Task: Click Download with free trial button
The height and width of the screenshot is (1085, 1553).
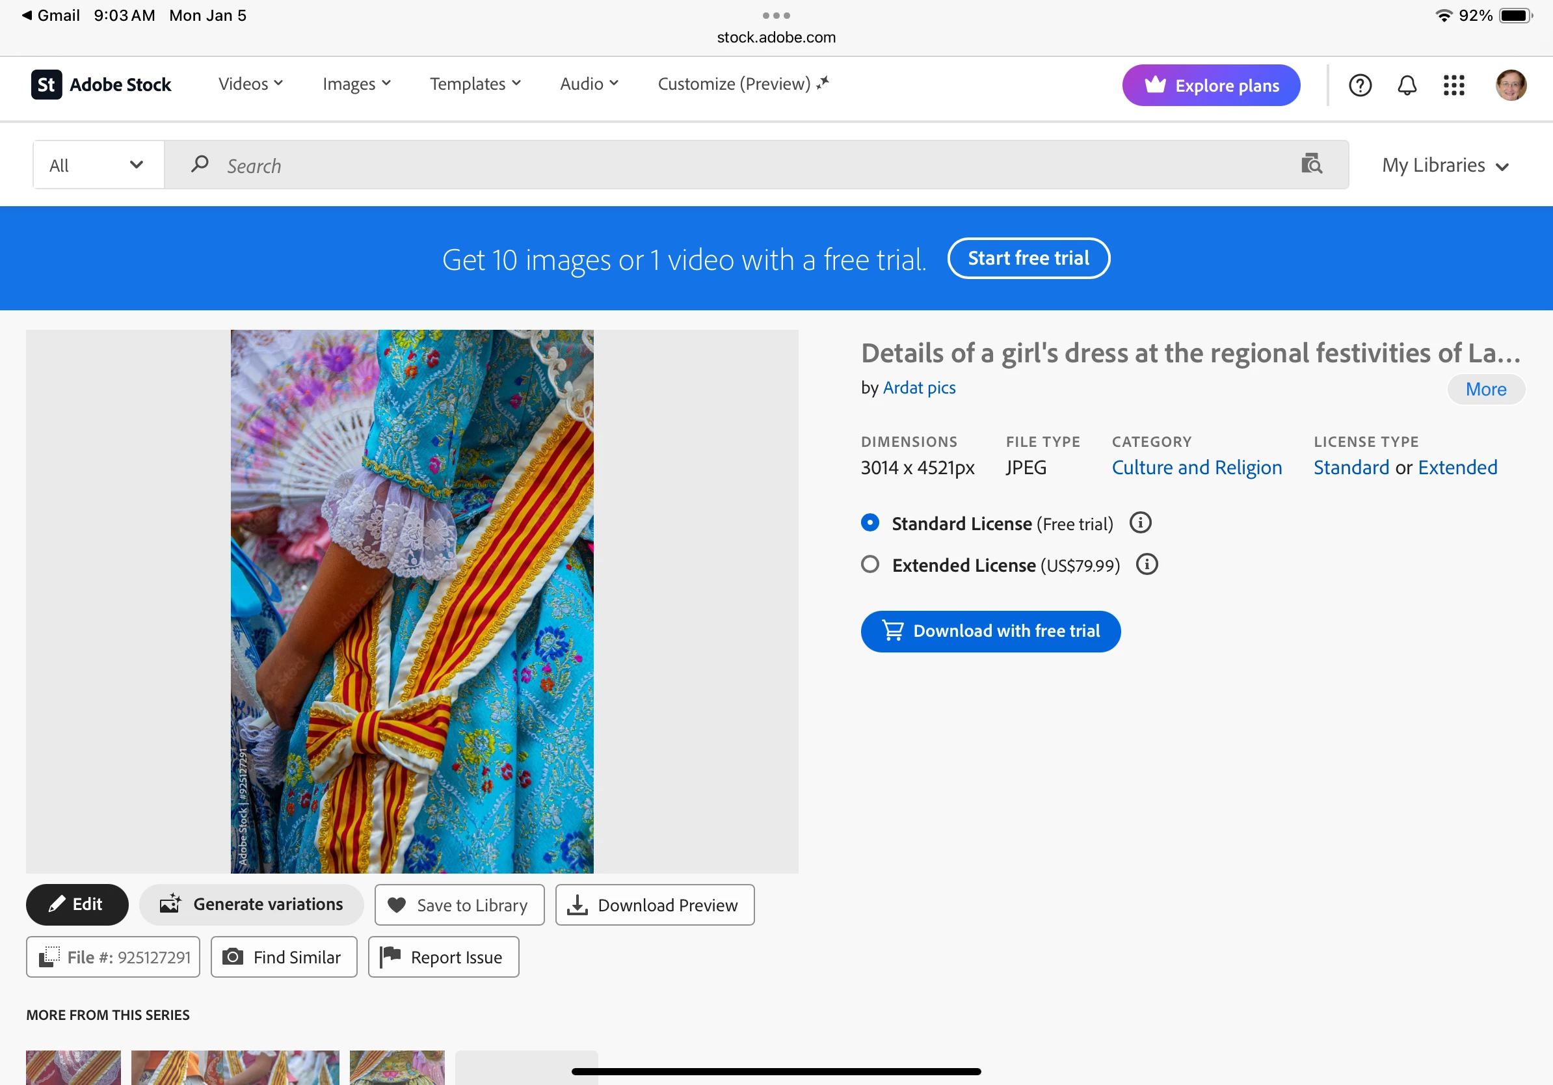Action: click(x=990, y=631)
